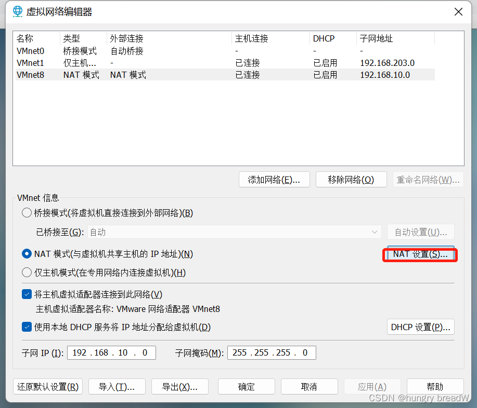Toggle 使用本地 DHCP 服务 checkbox

coord(27,327)
